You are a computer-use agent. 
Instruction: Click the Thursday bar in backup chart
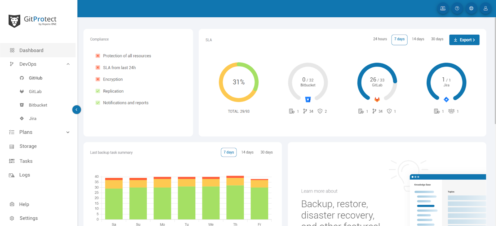tap(235, 198)
